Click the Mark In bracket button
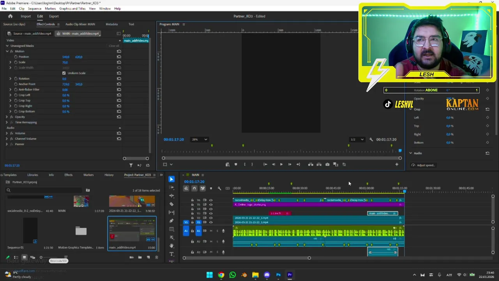The image size is (499, 281). [244, 164]
